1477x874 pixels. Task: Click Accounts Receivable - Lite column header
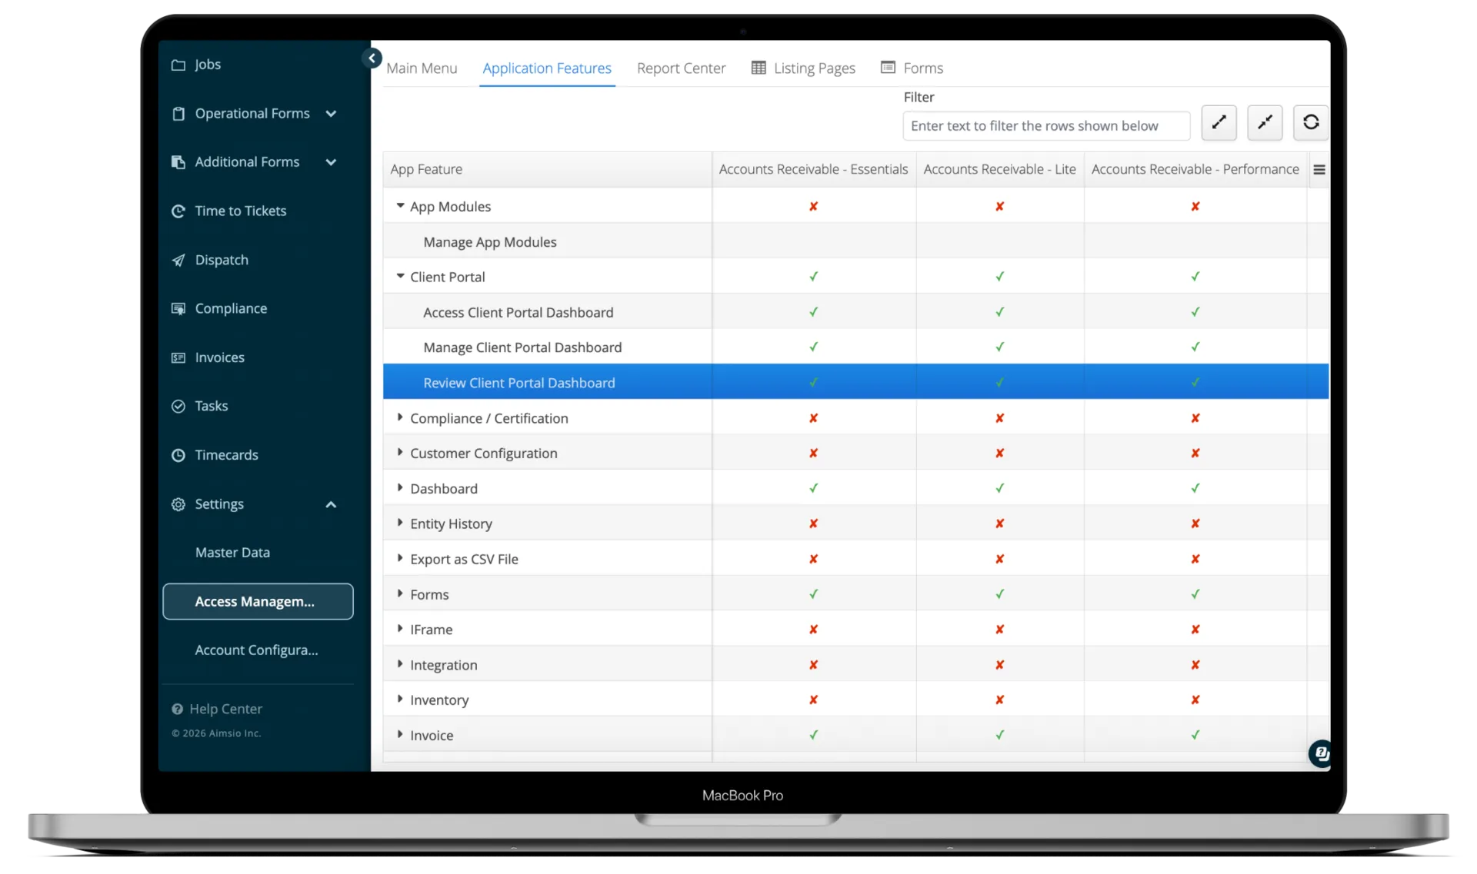point(1000,169)
